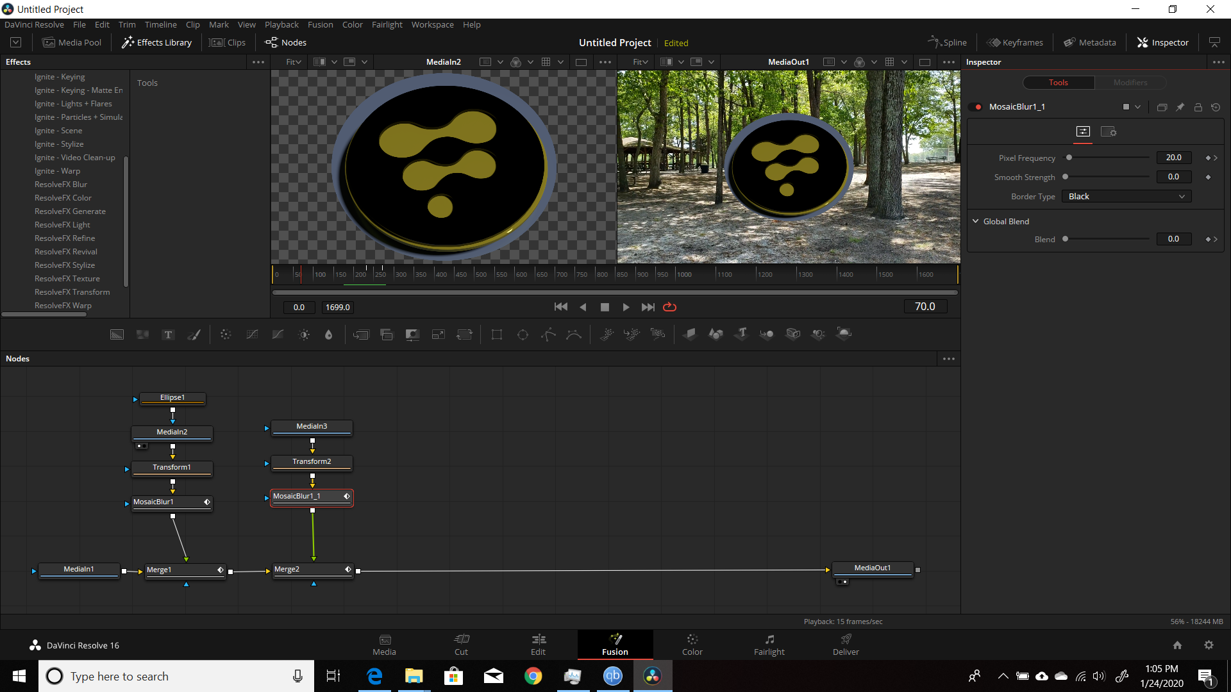
Task: Select the Background tool in Fusion toolbar
Action: click(x=117, y=334)
